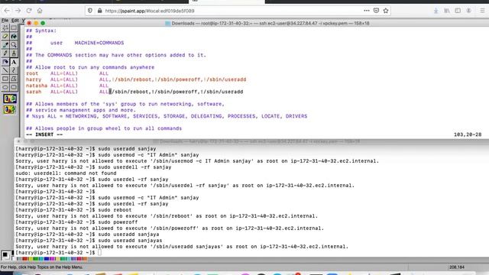Choose the Line tool
Viewport: 489px width, 275px height.
(x=5, y=70)
